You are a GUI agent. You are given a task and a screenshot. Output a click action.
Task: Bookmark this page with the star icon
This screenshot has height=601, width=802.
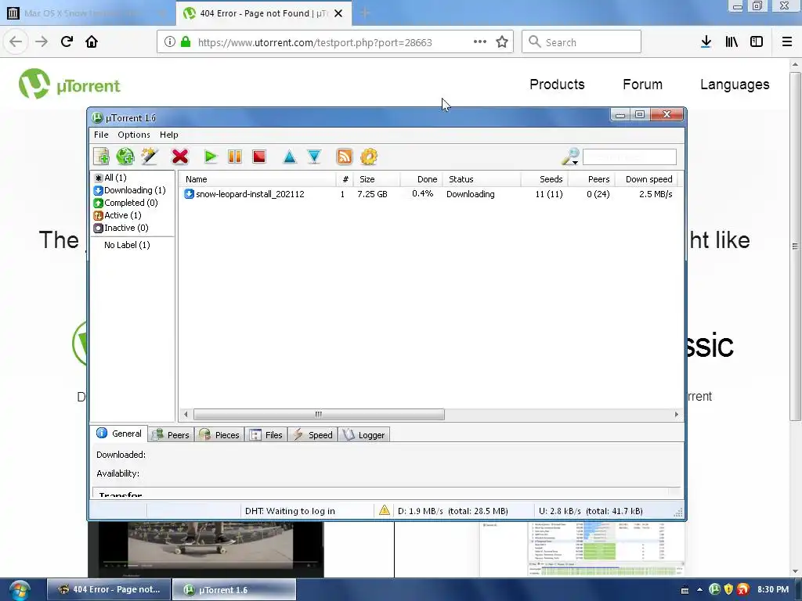(502, 42)
